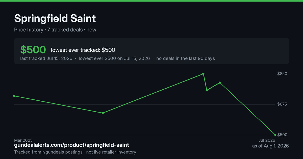Click the lowest ever tracked: $500 text
Screen dimensions: 303x159
[83, 50]
